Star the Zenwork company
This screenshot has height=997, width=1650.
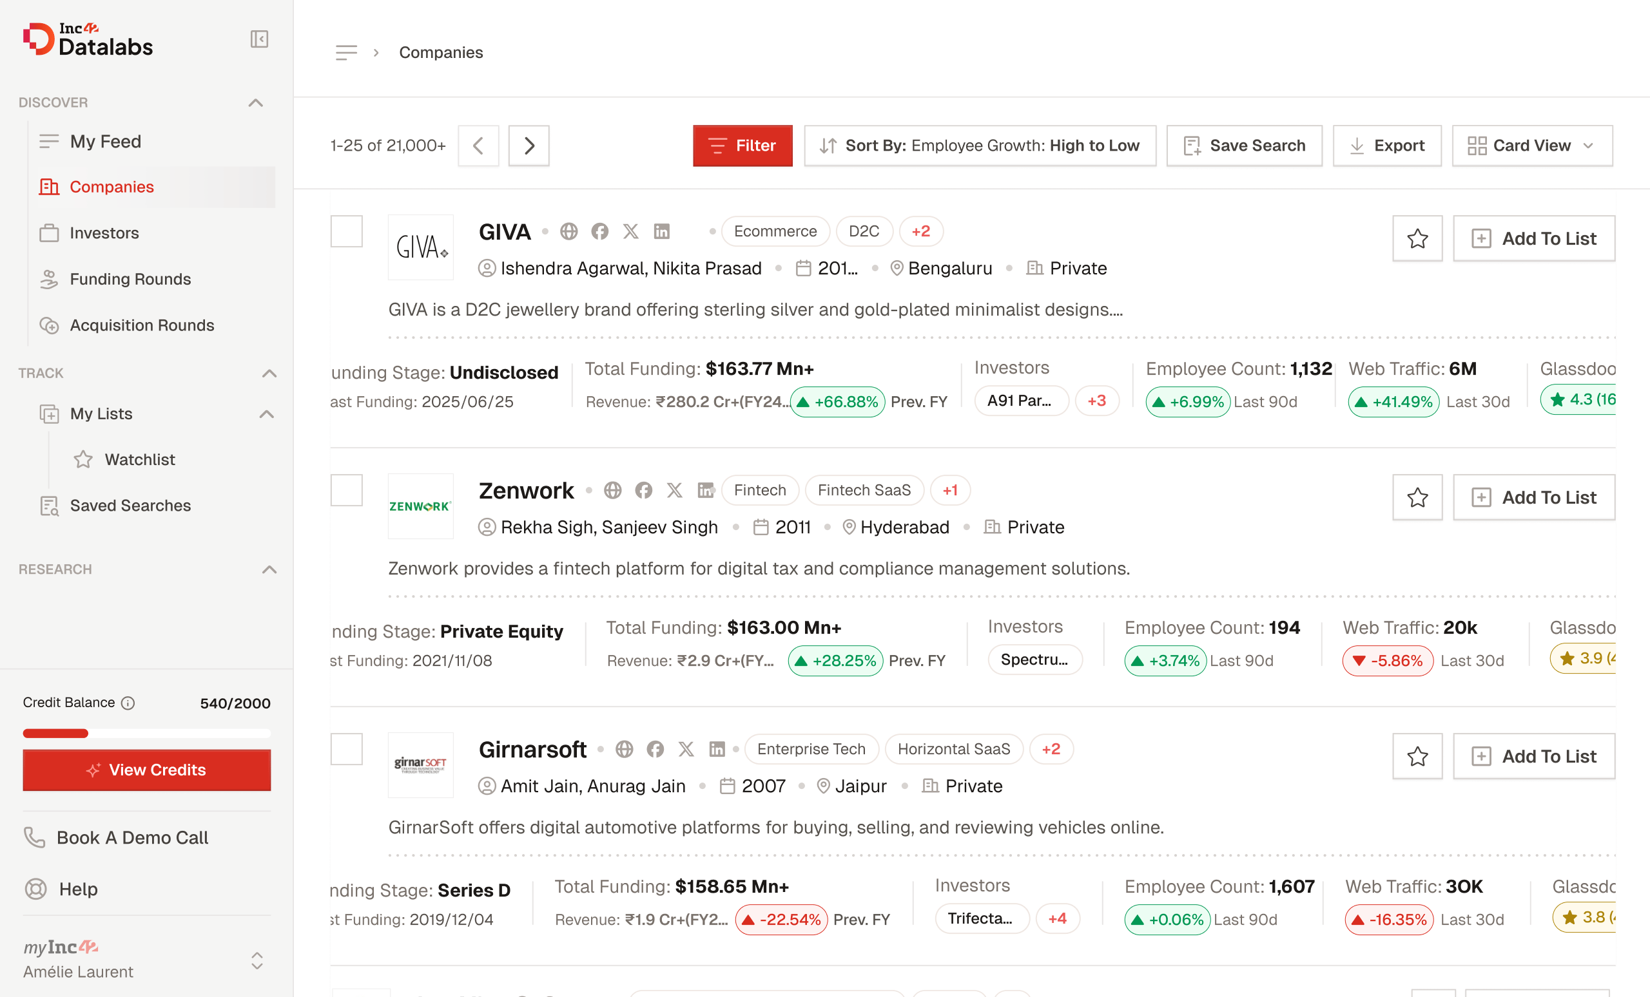coord(1417,497)
